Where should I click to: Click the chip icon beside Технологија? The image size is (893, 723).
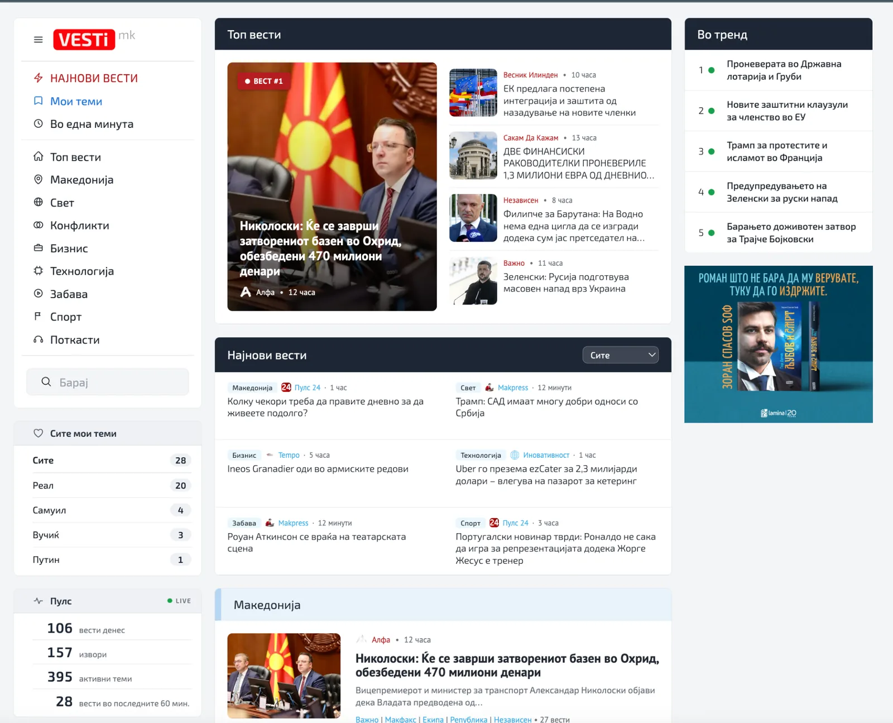pyautogui.click(x=38, y=271)
